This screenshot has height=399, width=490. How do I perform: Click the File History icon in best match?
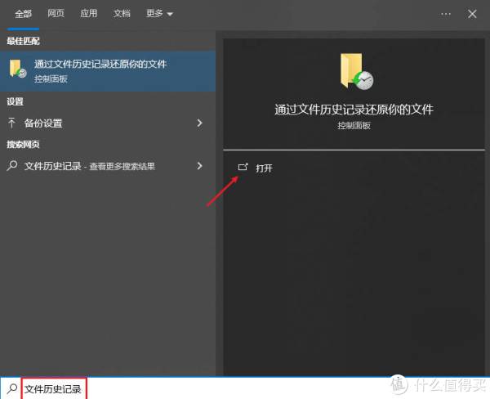pos(18,69)
